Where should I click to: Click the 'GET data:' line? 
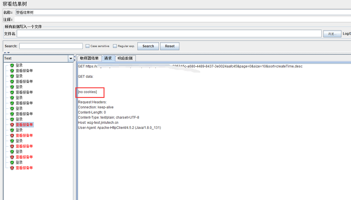coord(86,77)
